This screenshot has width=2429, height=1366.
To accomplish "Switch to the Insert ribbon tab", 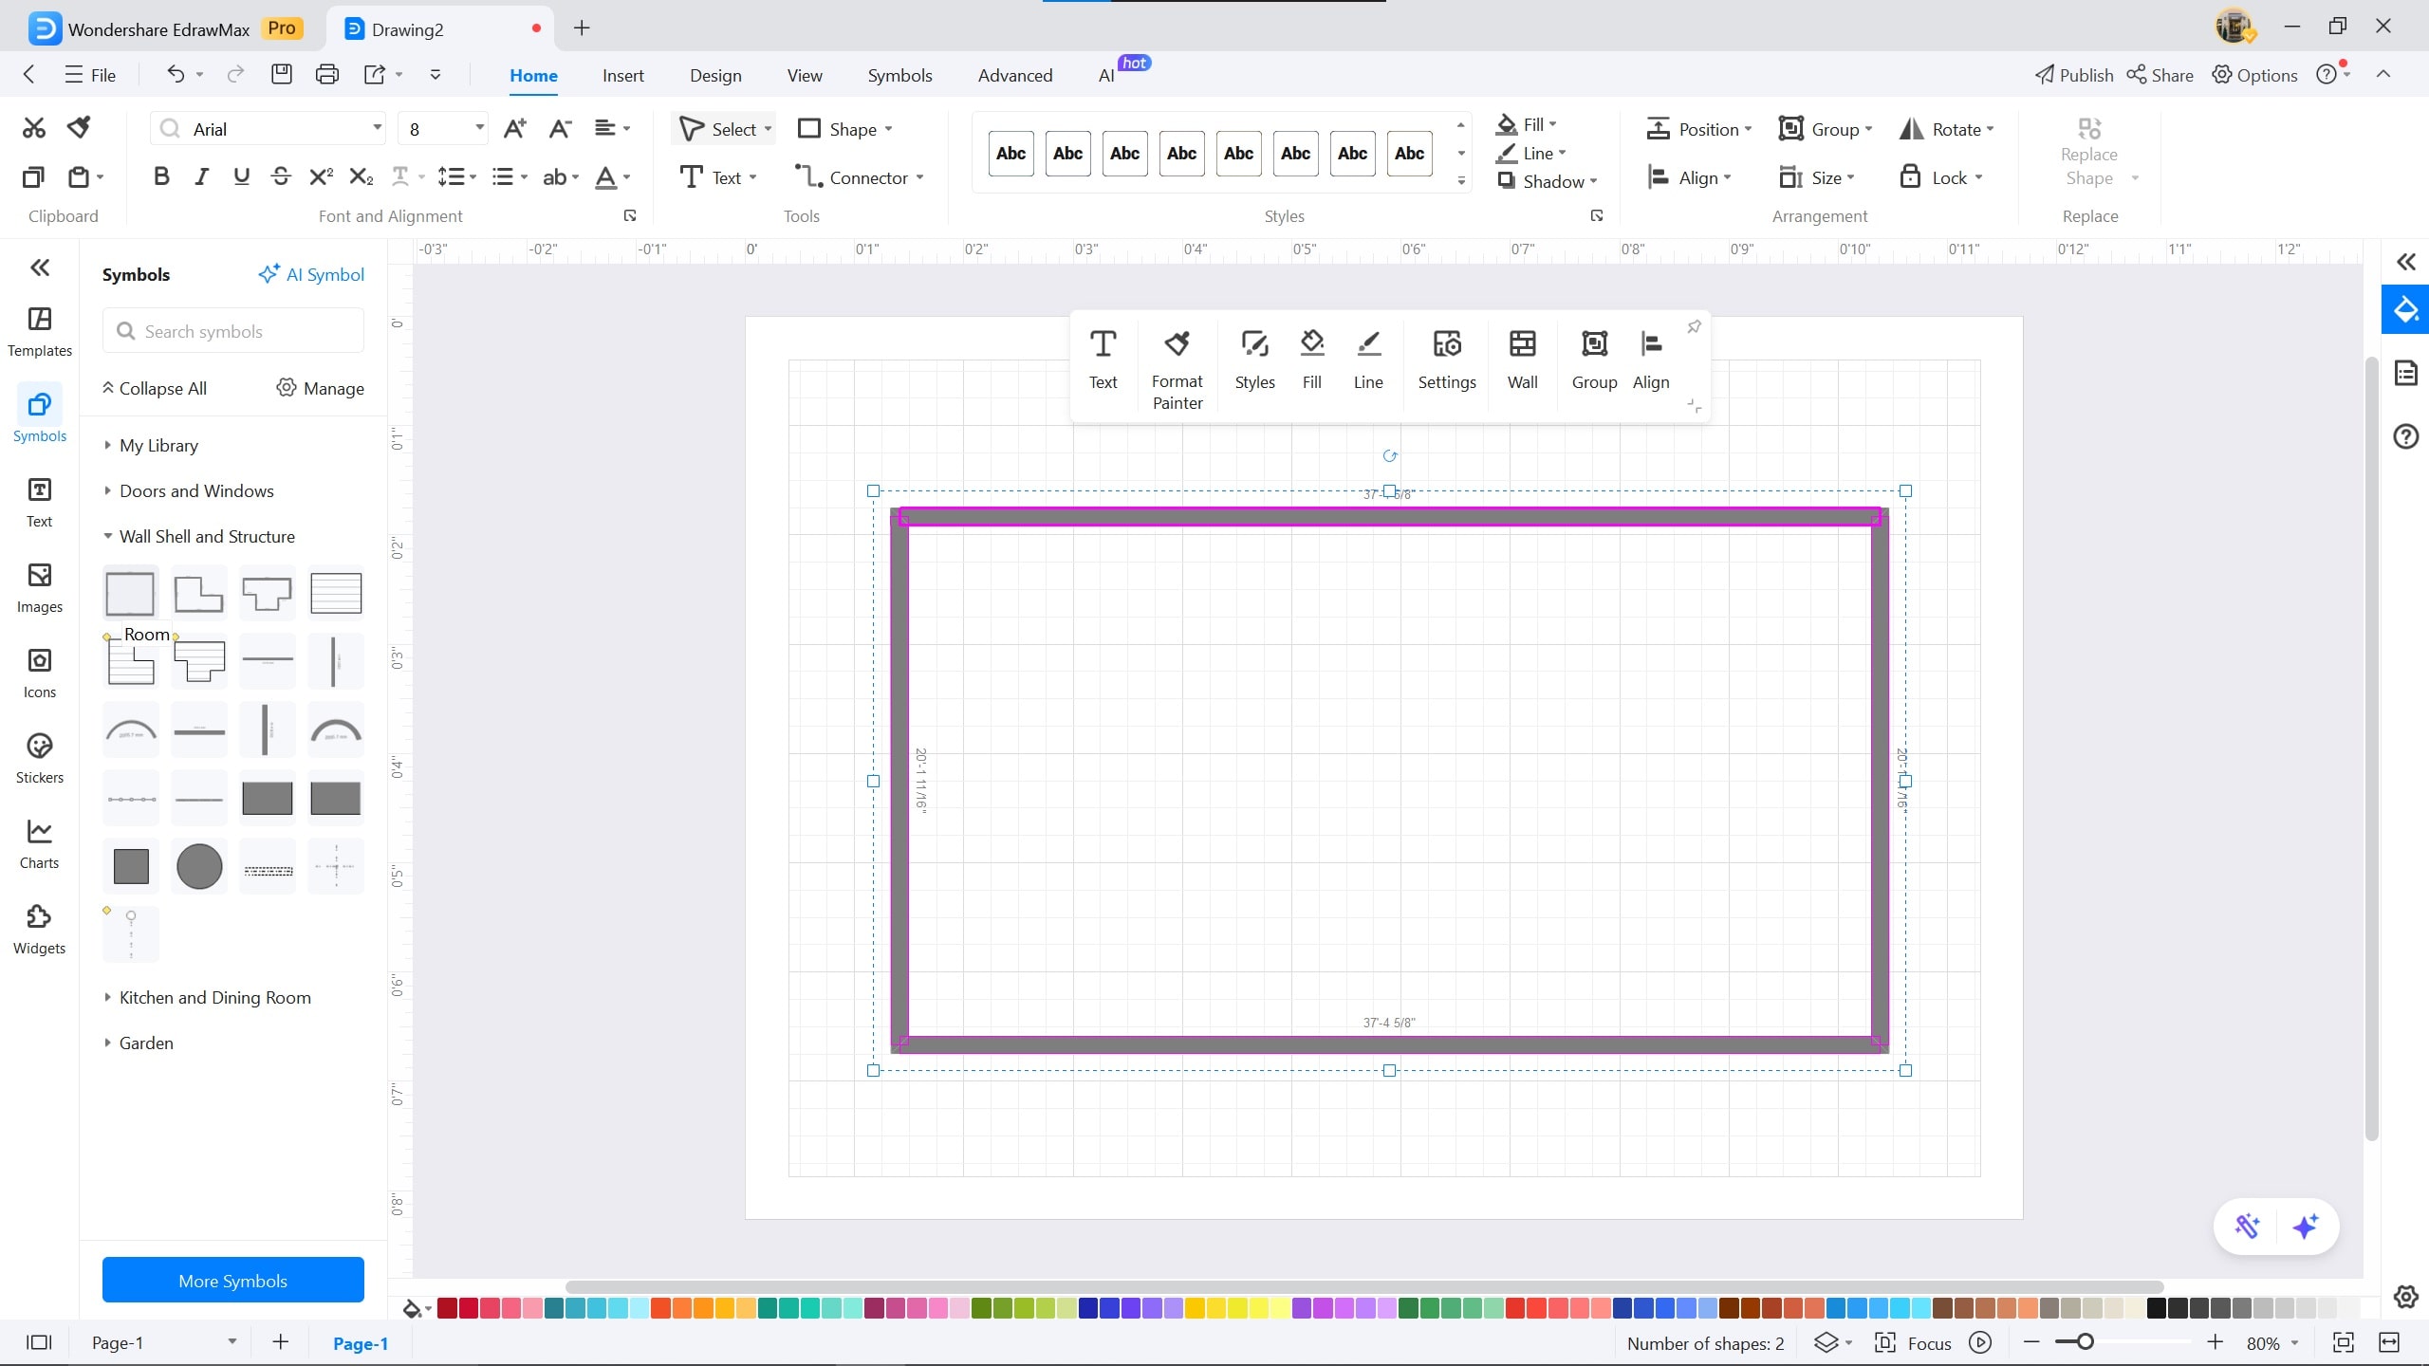I will (622, 75).
